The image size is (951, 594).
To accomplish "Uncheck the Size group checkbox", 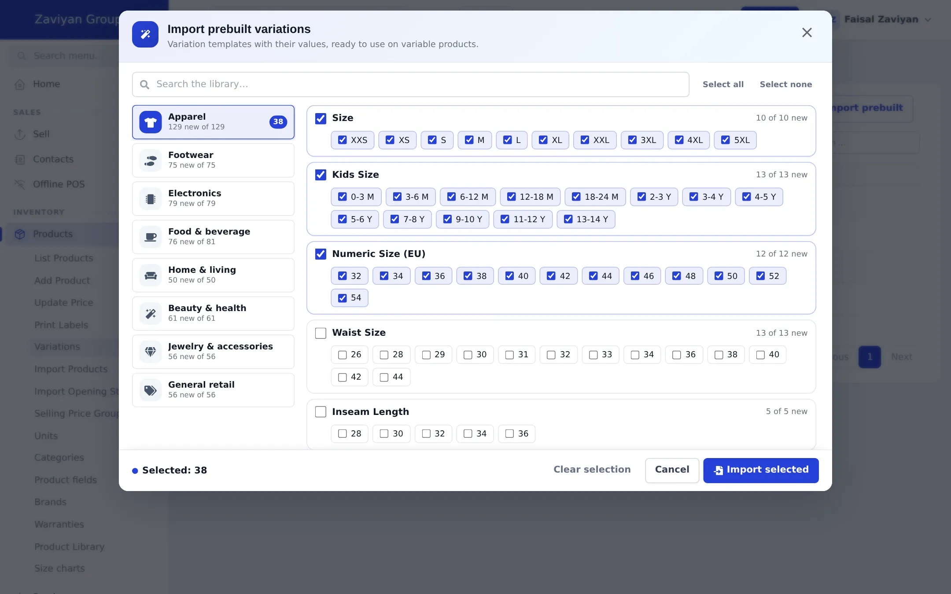I will (321, 118).
